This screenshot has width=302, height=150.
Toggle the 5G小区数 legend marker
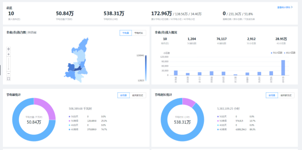[x=271, y=53]
